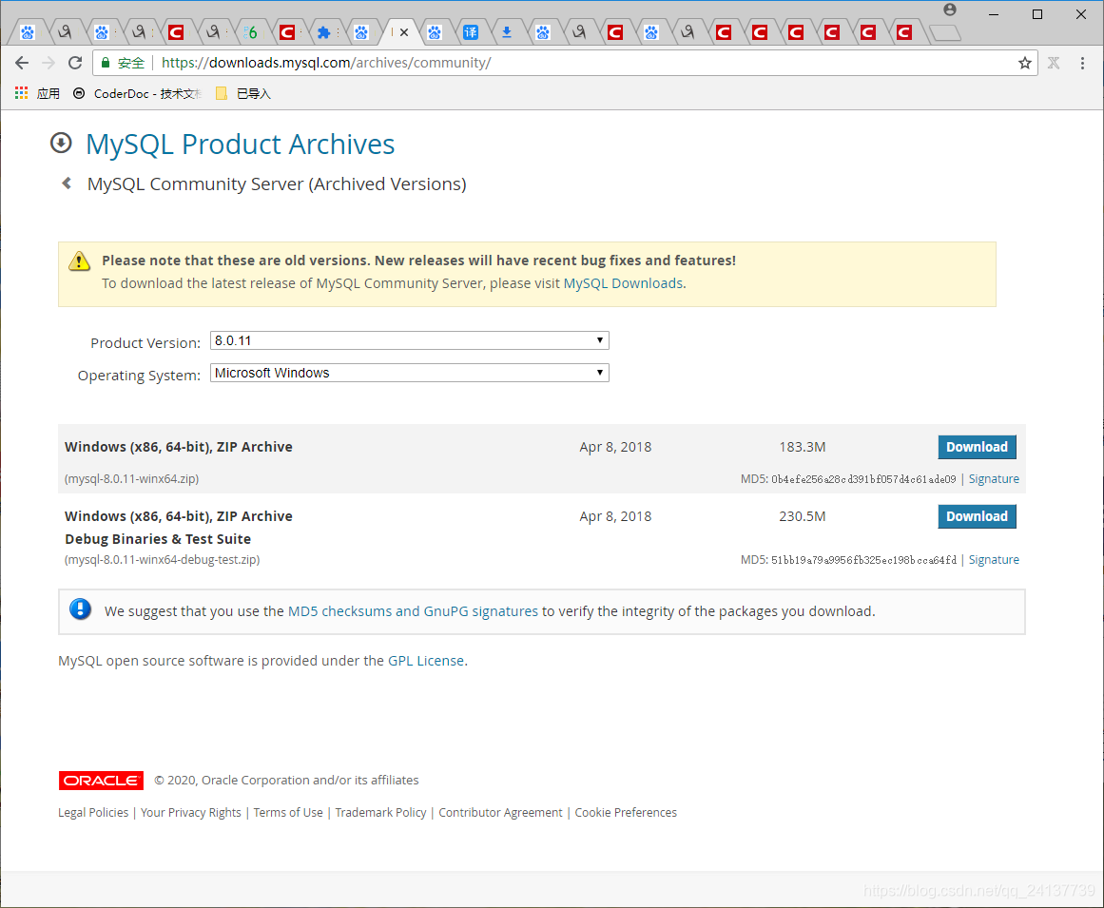Click the MD5 hash 51bb19a79a9956fb325ec198bcca64fd
This screenshot has width=1104, height=908.
point(863,560)
